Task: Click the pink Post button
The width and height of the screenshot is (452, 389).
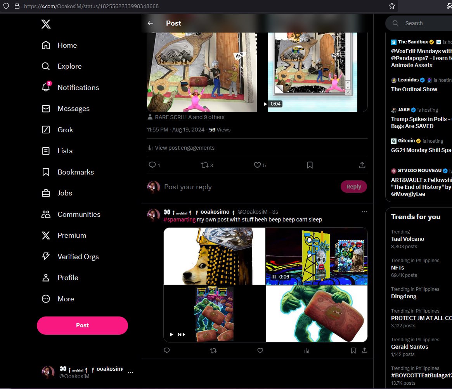Action: click(x=82, y=325)
